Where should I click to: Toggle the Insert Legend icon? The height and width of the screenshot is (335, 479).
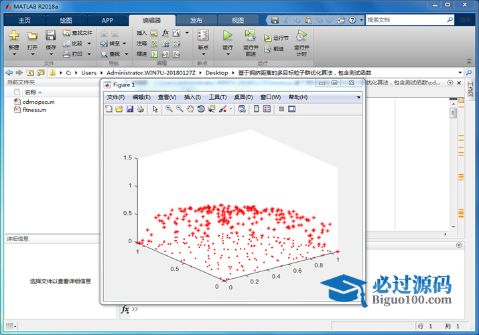(267, 109)
